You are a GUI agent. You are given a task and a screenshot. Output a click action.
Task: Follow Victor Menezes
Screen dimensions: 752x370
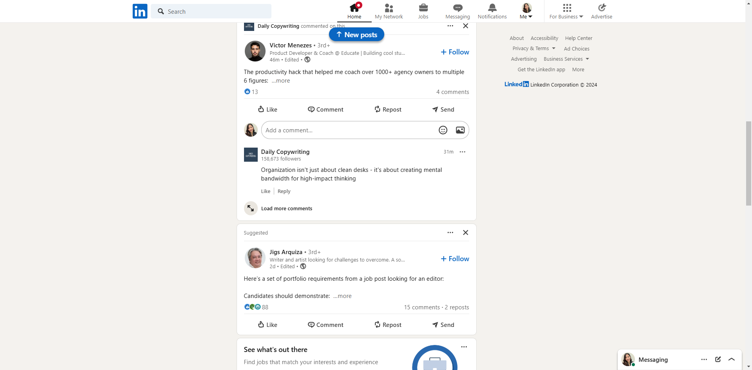(455, 52)
